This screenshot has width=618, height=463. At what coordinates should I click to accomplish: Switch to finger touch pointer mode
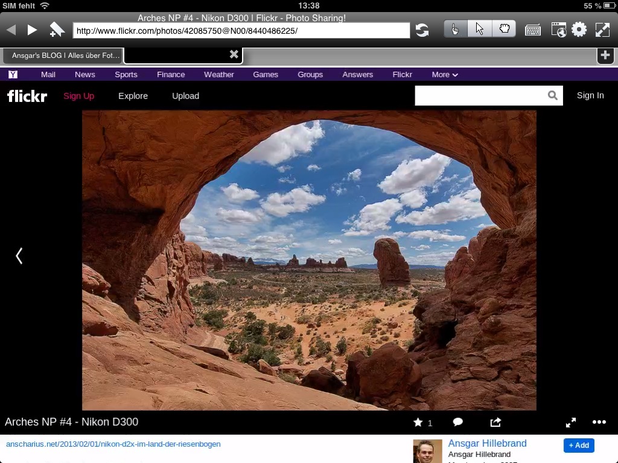click(456, 29)
